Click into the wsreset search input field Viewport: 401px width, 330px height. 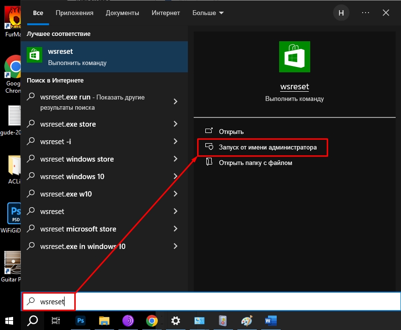211,302
